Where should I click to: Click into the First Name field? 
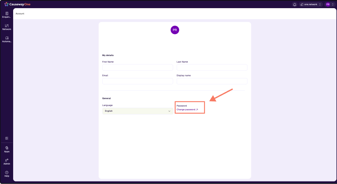138,67
